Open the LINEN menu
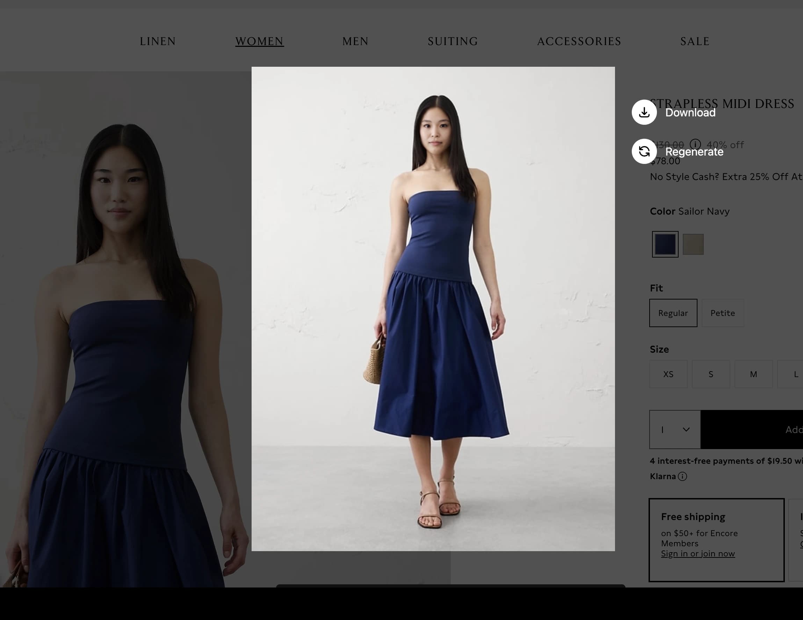 tap(158, 41)
